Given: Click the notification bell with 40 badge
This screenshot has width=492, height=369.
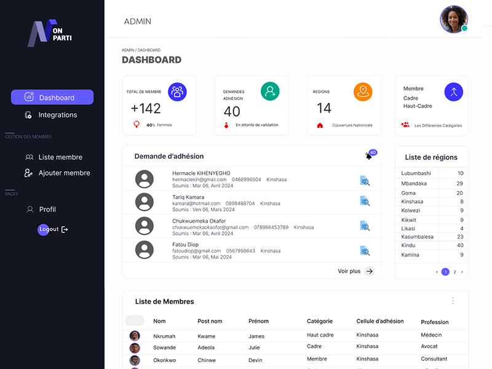Looking at the screenshot, I should pos(368,156).
